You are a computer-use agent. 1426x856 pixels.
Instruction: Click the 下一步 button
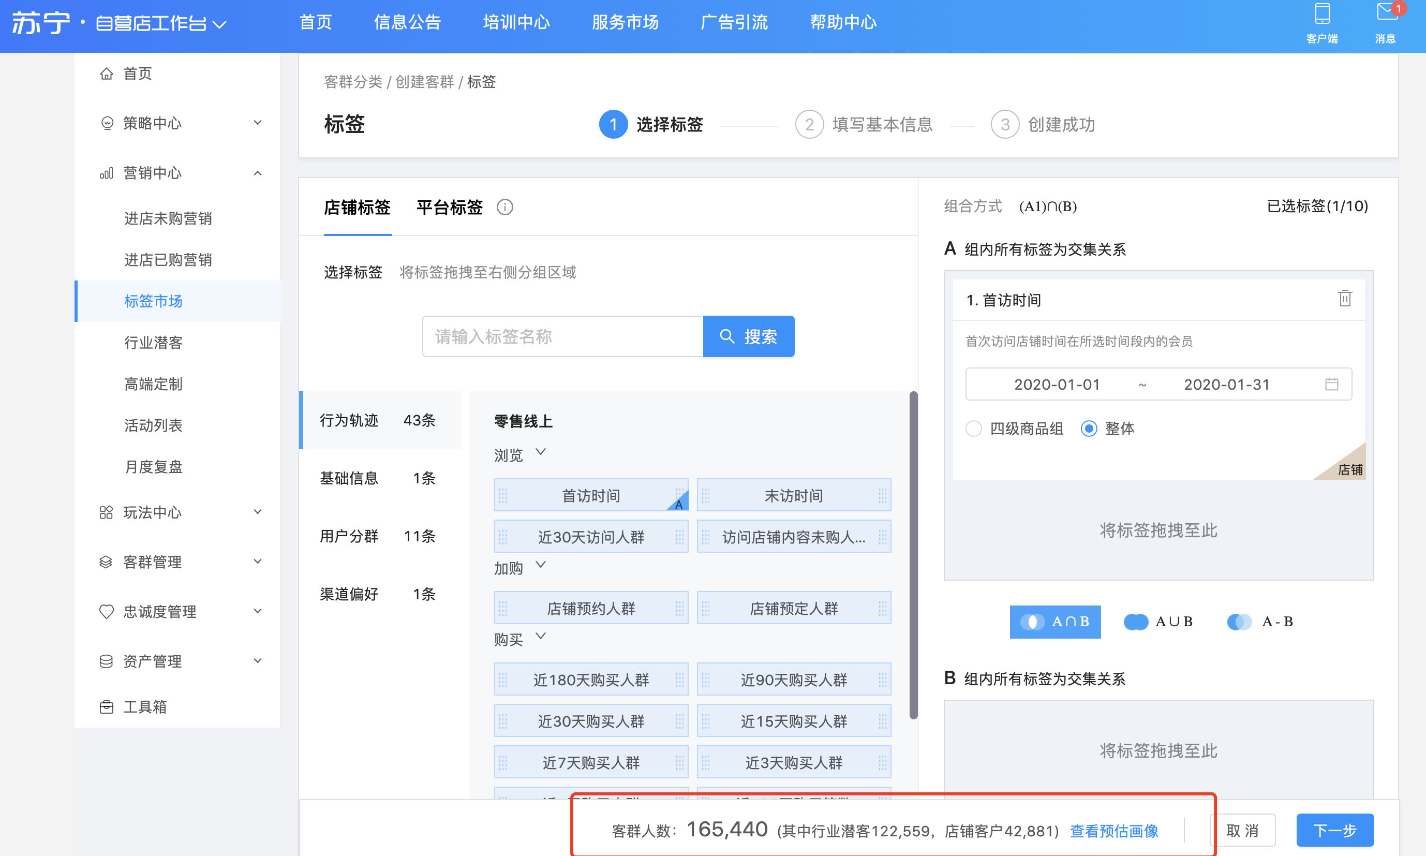coord(1335,831)
